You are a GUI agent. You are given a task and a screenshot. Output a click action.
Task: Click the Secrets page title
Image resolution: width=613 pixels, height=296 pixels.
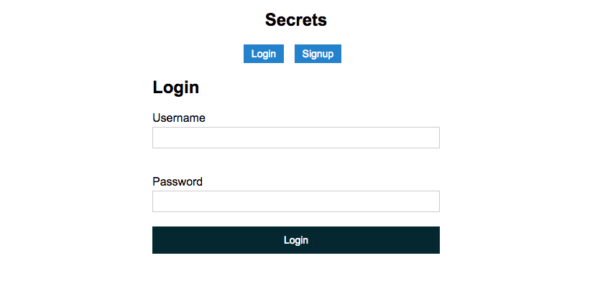click(x=295, y=20)
